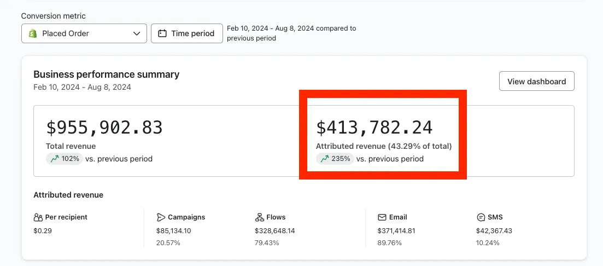Click the upward trend arrow beside 102%

(x=54, y=159)
